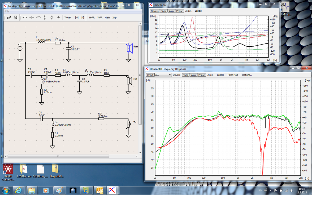The width and height of the screenshot is (312, 212).
Task: Open Axes.. in Horizontal Frequency Response window
Action: [x=211, y=75]
